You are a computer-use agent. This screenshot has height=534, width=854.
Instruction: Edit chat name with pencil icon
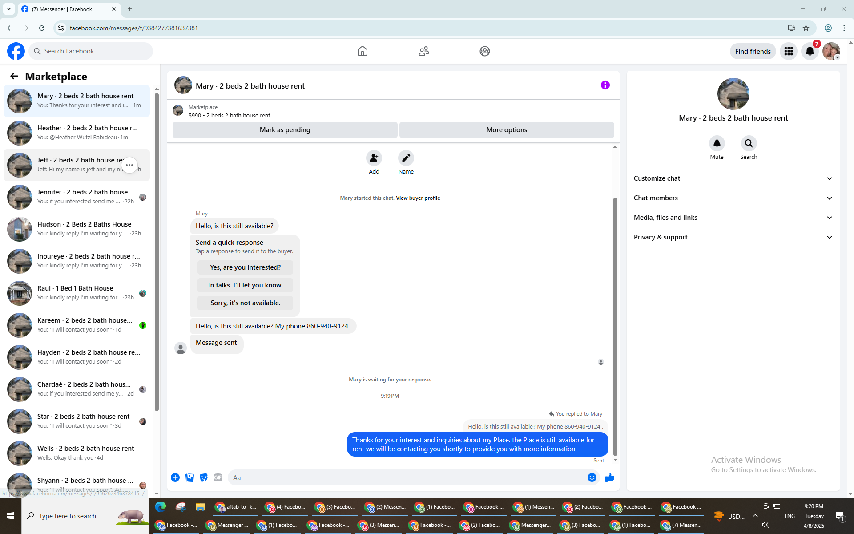pos(406,158)
